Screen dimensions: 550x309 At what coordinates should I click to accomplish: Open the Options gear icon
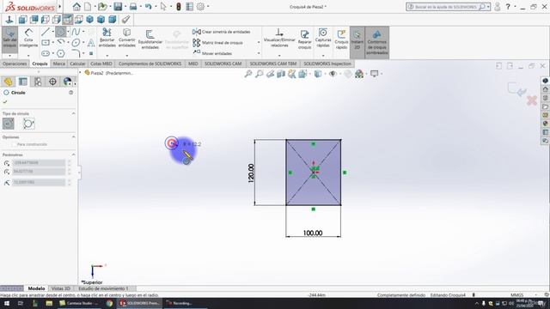click(x=200, y=6)
